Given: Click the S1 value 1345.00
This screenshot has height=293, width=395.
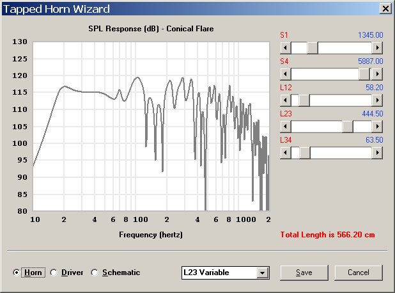Looking at the screenshot, I should [x=370, y=35].
